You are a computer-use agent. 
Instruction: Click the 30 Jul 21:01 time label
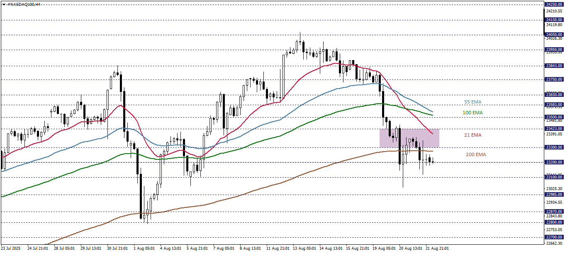[117, 248]
